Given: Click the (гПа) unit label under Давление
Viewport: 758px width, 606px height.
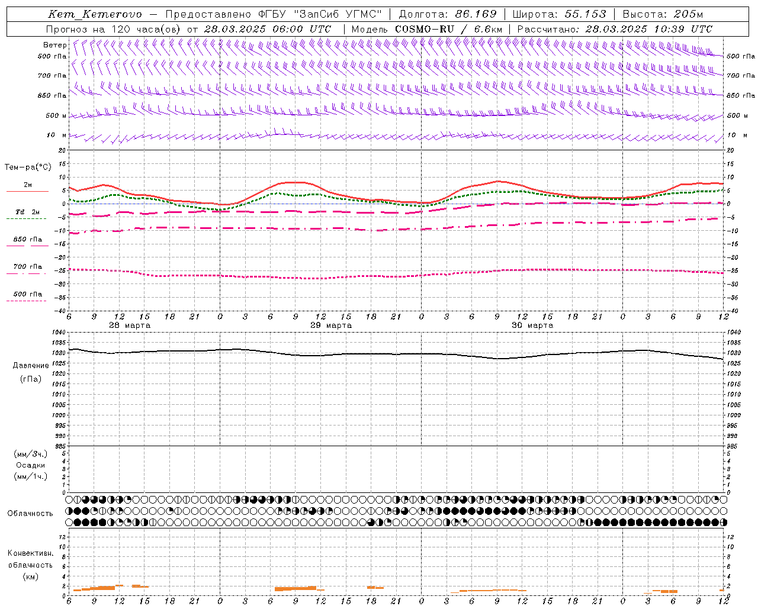Looking at the screenshot, I should tap(31, 379).
